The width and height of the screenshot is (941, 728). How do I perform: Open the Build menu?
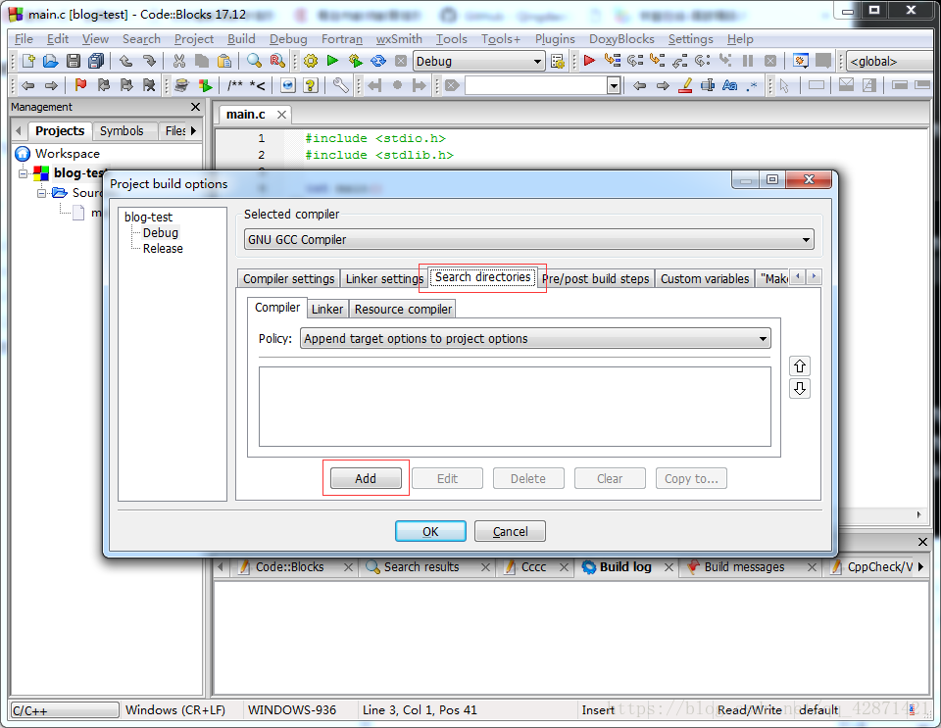[x=241, y=39]
